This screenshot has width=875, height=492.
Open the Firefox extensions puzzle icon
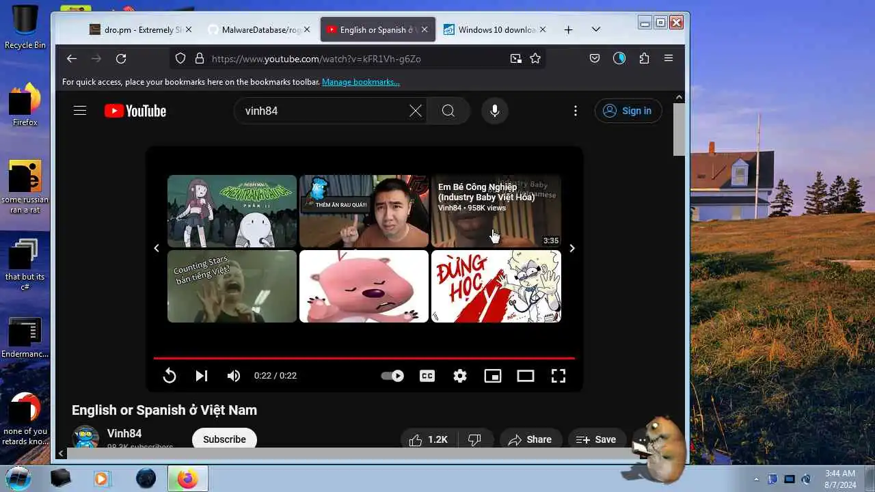tap(644, 59)
